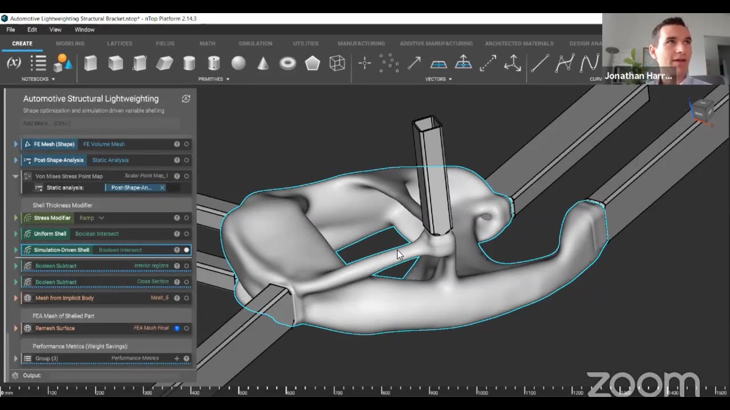Image resolution: width=730 pixels, height=410 pixels.
Task: Click the plane with normal arrow icon
Action: click(463, 63)
